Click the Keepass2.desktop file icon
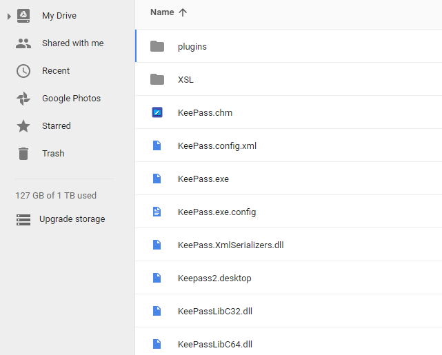The image size is (442, 355). 157,278
